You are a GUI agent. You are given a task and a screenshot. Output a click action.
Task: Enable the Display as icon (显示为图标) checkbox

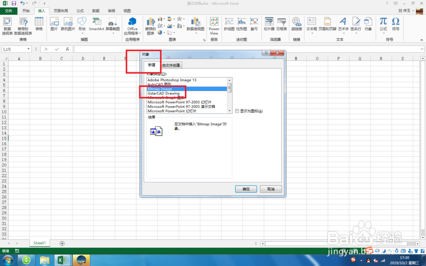point(237,111)
